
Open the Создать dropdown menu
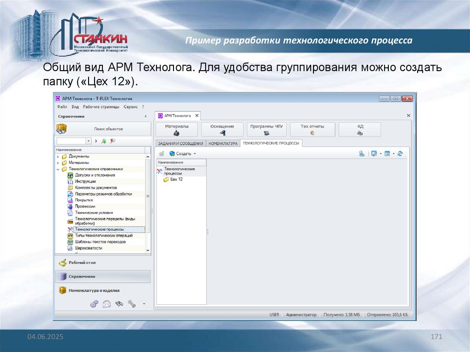[195, 154]
